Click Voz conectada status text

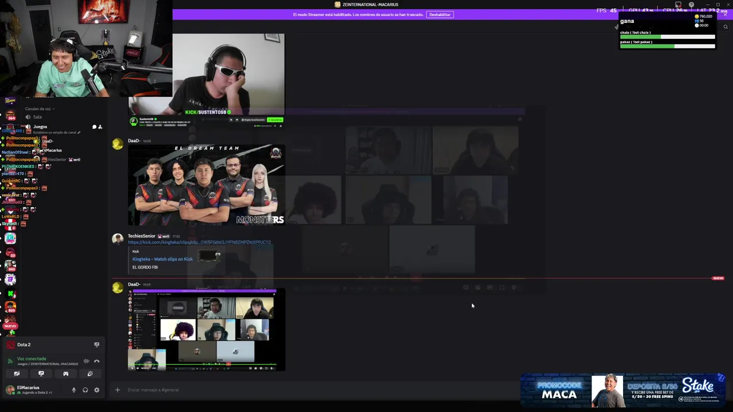click(31, 359)
